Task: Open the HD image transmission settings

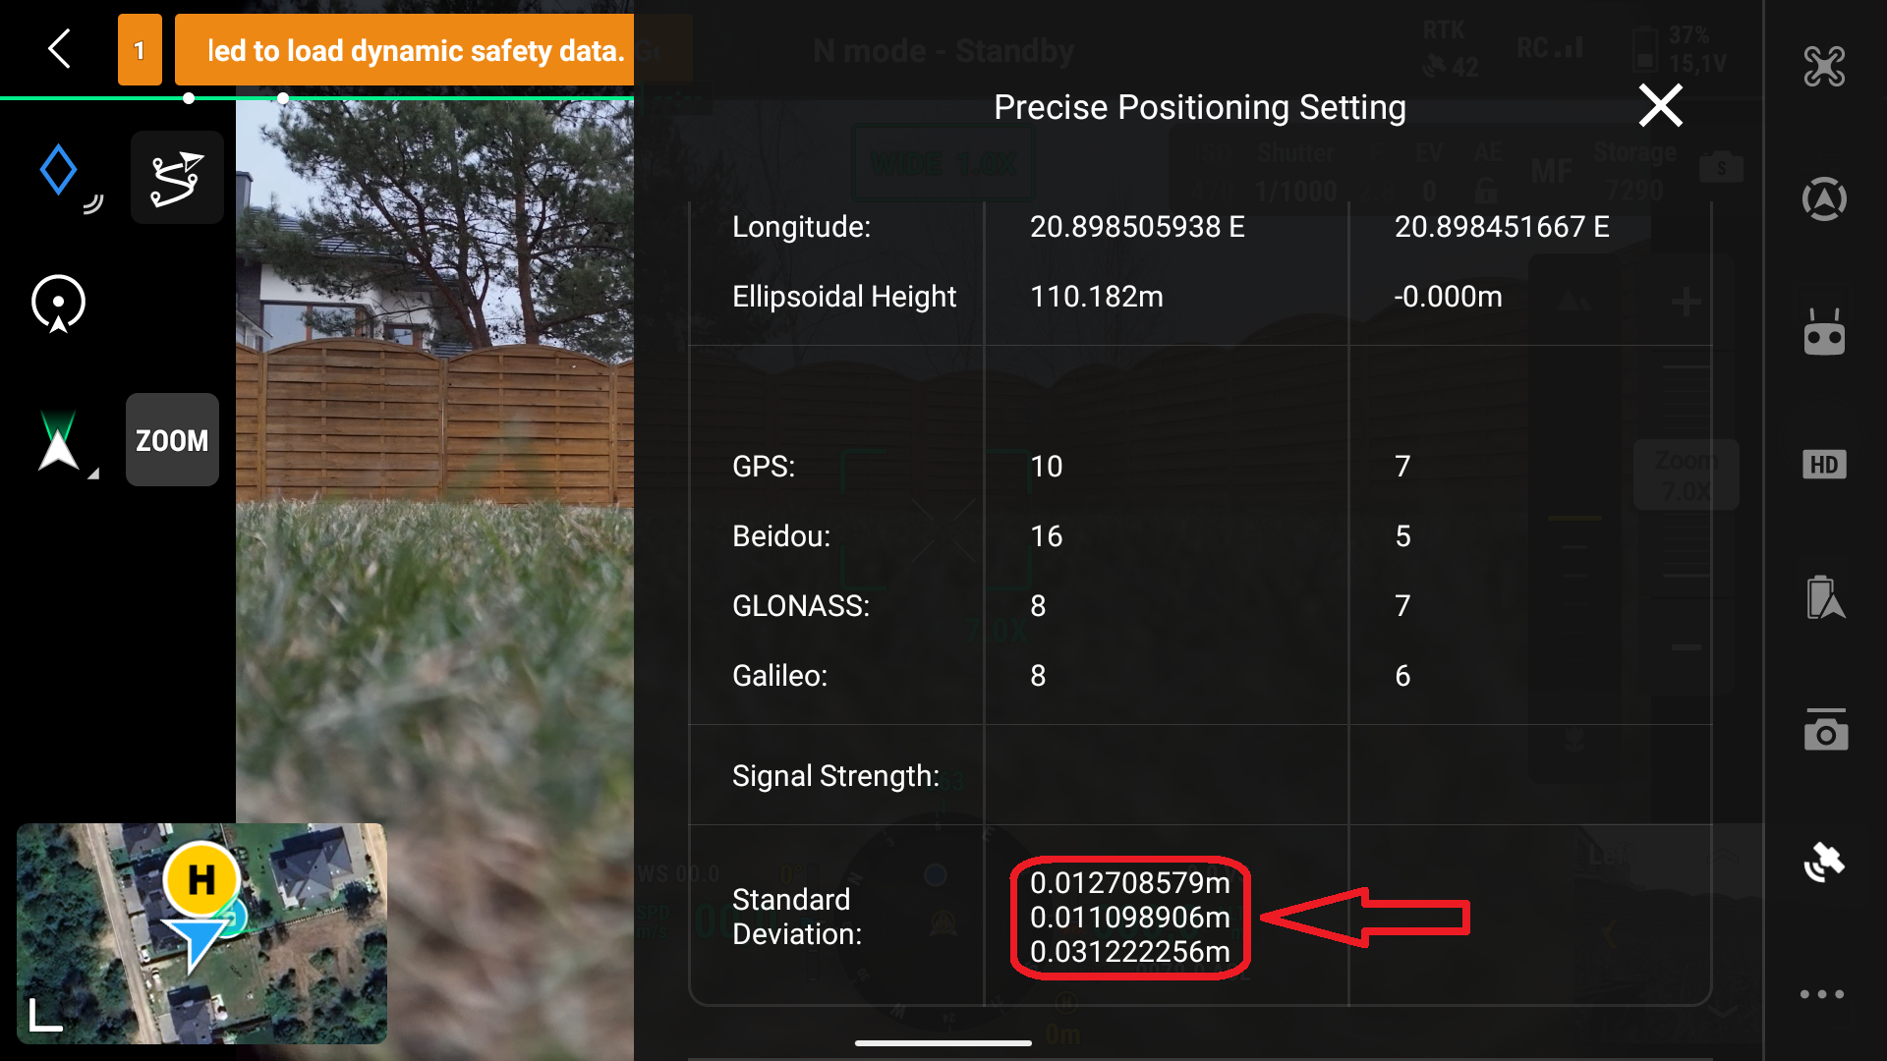Action: click(1824, 465)
